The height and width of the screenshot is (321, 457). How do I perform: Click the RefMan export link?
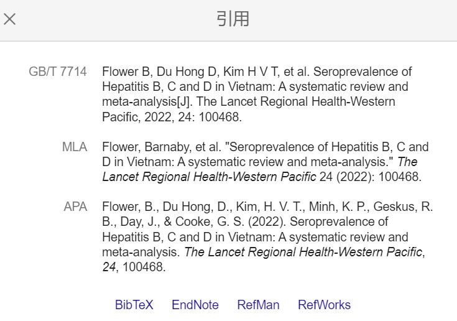click(x=258, y=305)
